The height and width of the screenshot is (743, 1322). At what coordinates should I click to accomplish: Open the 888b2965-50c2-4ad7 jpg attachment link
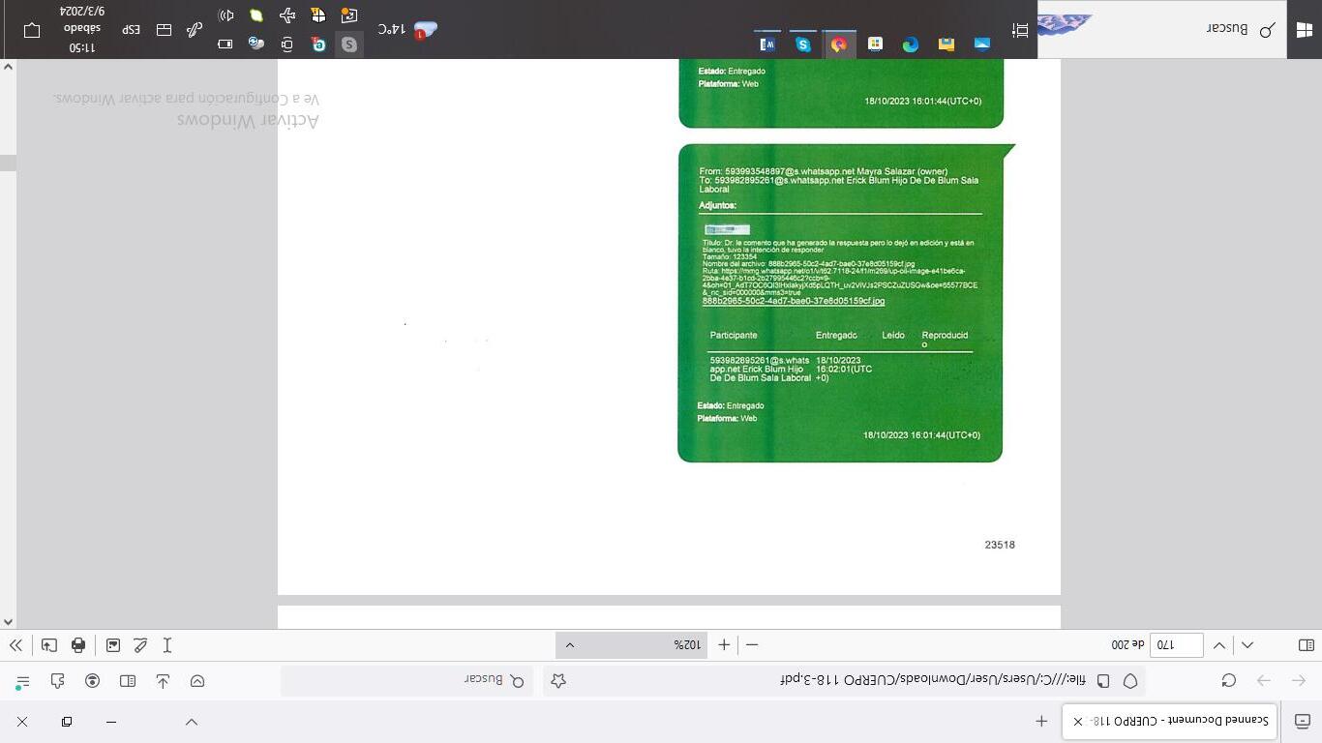click(794, 302)
